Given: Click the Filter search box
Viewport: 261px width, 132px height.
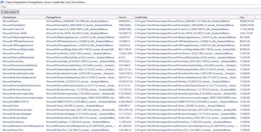Looking at the screenshot, I should point(130,6).
